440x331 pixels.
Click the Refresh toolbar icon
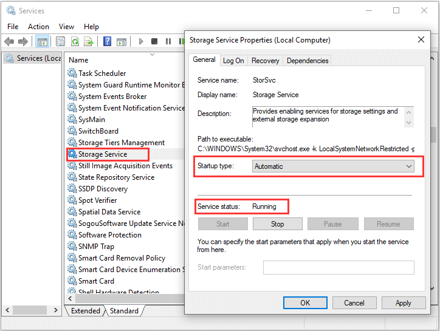coord(75,41)
